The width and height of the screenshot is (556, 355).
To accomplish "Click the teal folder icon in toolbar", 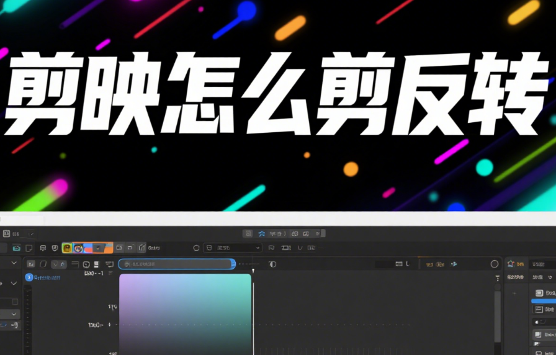I will tap(16, 248).
